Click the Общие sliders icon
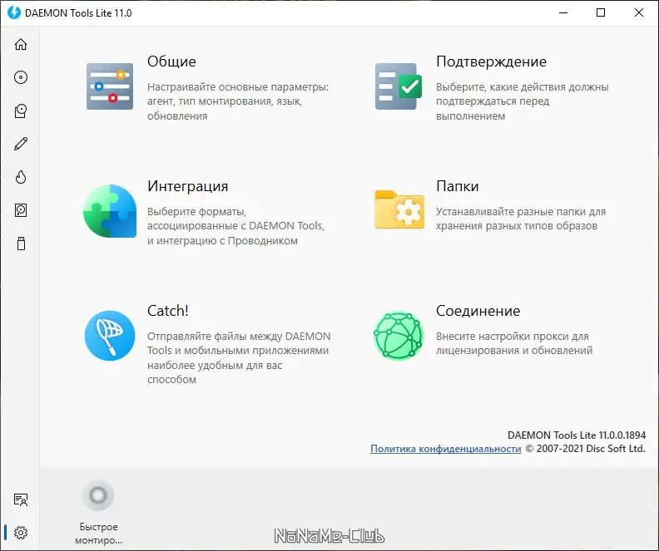The image size is (659, 551). pyautogui.click(x=110, y=86)
